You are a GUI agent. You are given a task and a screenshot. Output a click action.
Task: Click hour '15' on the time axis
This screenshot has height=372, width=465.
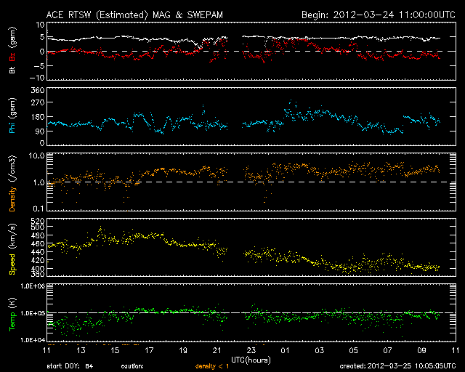(115, 351)
